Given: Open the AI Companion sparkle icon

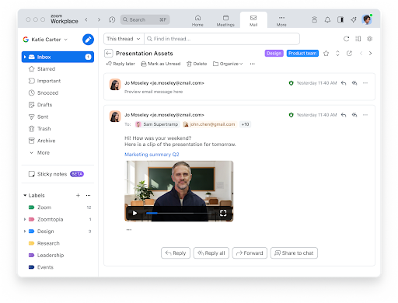Looking at the screenshot, I should click(x=354, y=19).
